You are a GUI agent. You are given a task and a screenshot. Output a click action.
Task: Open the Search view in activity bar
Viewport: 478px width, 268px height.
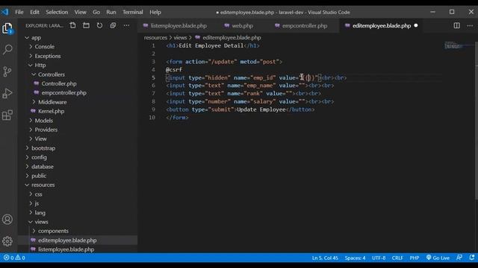7,49
